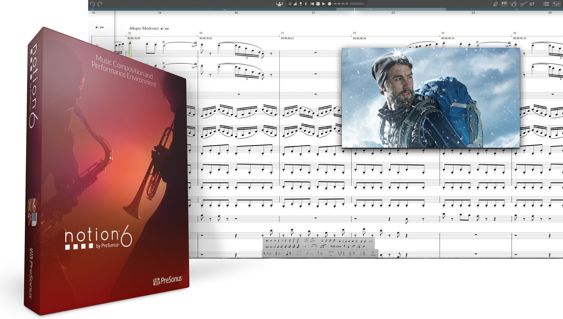Toggle the metronome click on playback
The width and height of the screenshot is (563, 319).
[x=300, y=4]
